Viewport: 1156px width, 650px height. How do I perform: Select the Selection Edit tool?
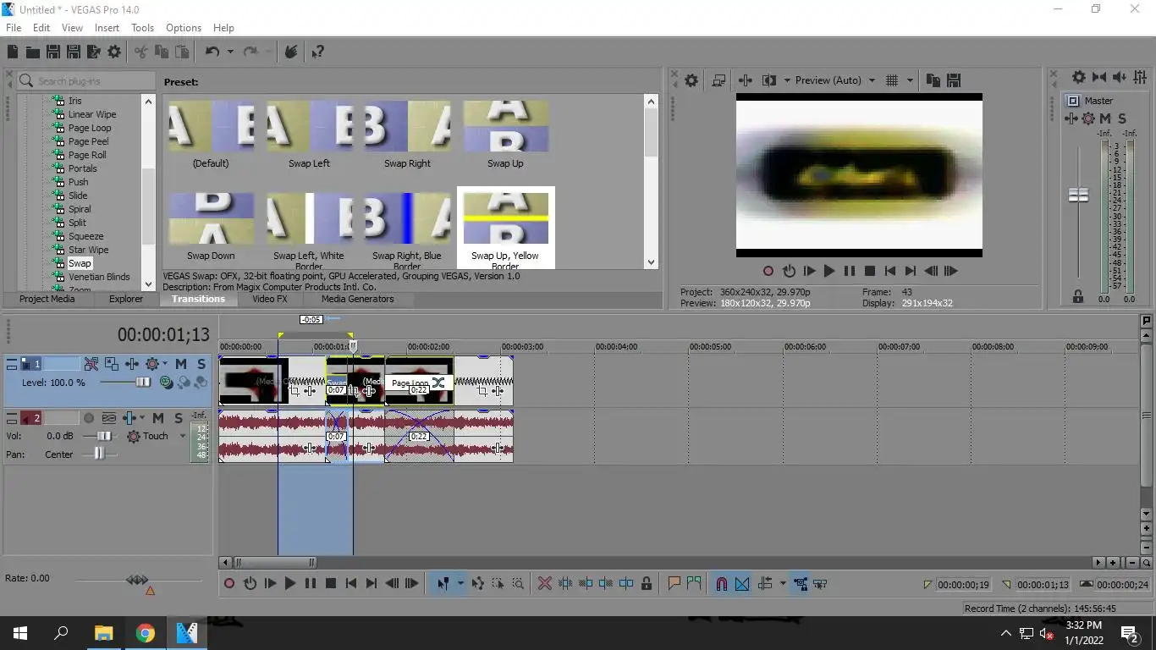click(x=498, y=584)
